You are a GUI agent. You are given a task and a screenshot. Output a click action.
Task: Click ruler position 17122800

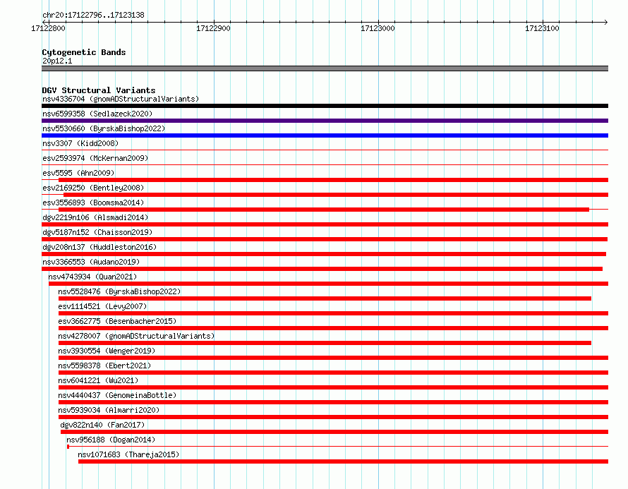tap(48, 28)
